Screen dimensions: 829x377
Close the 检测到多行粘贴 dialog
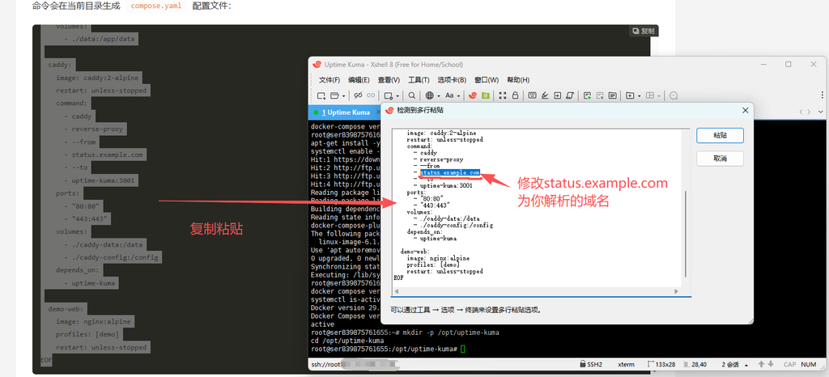[x=746, y=110]
